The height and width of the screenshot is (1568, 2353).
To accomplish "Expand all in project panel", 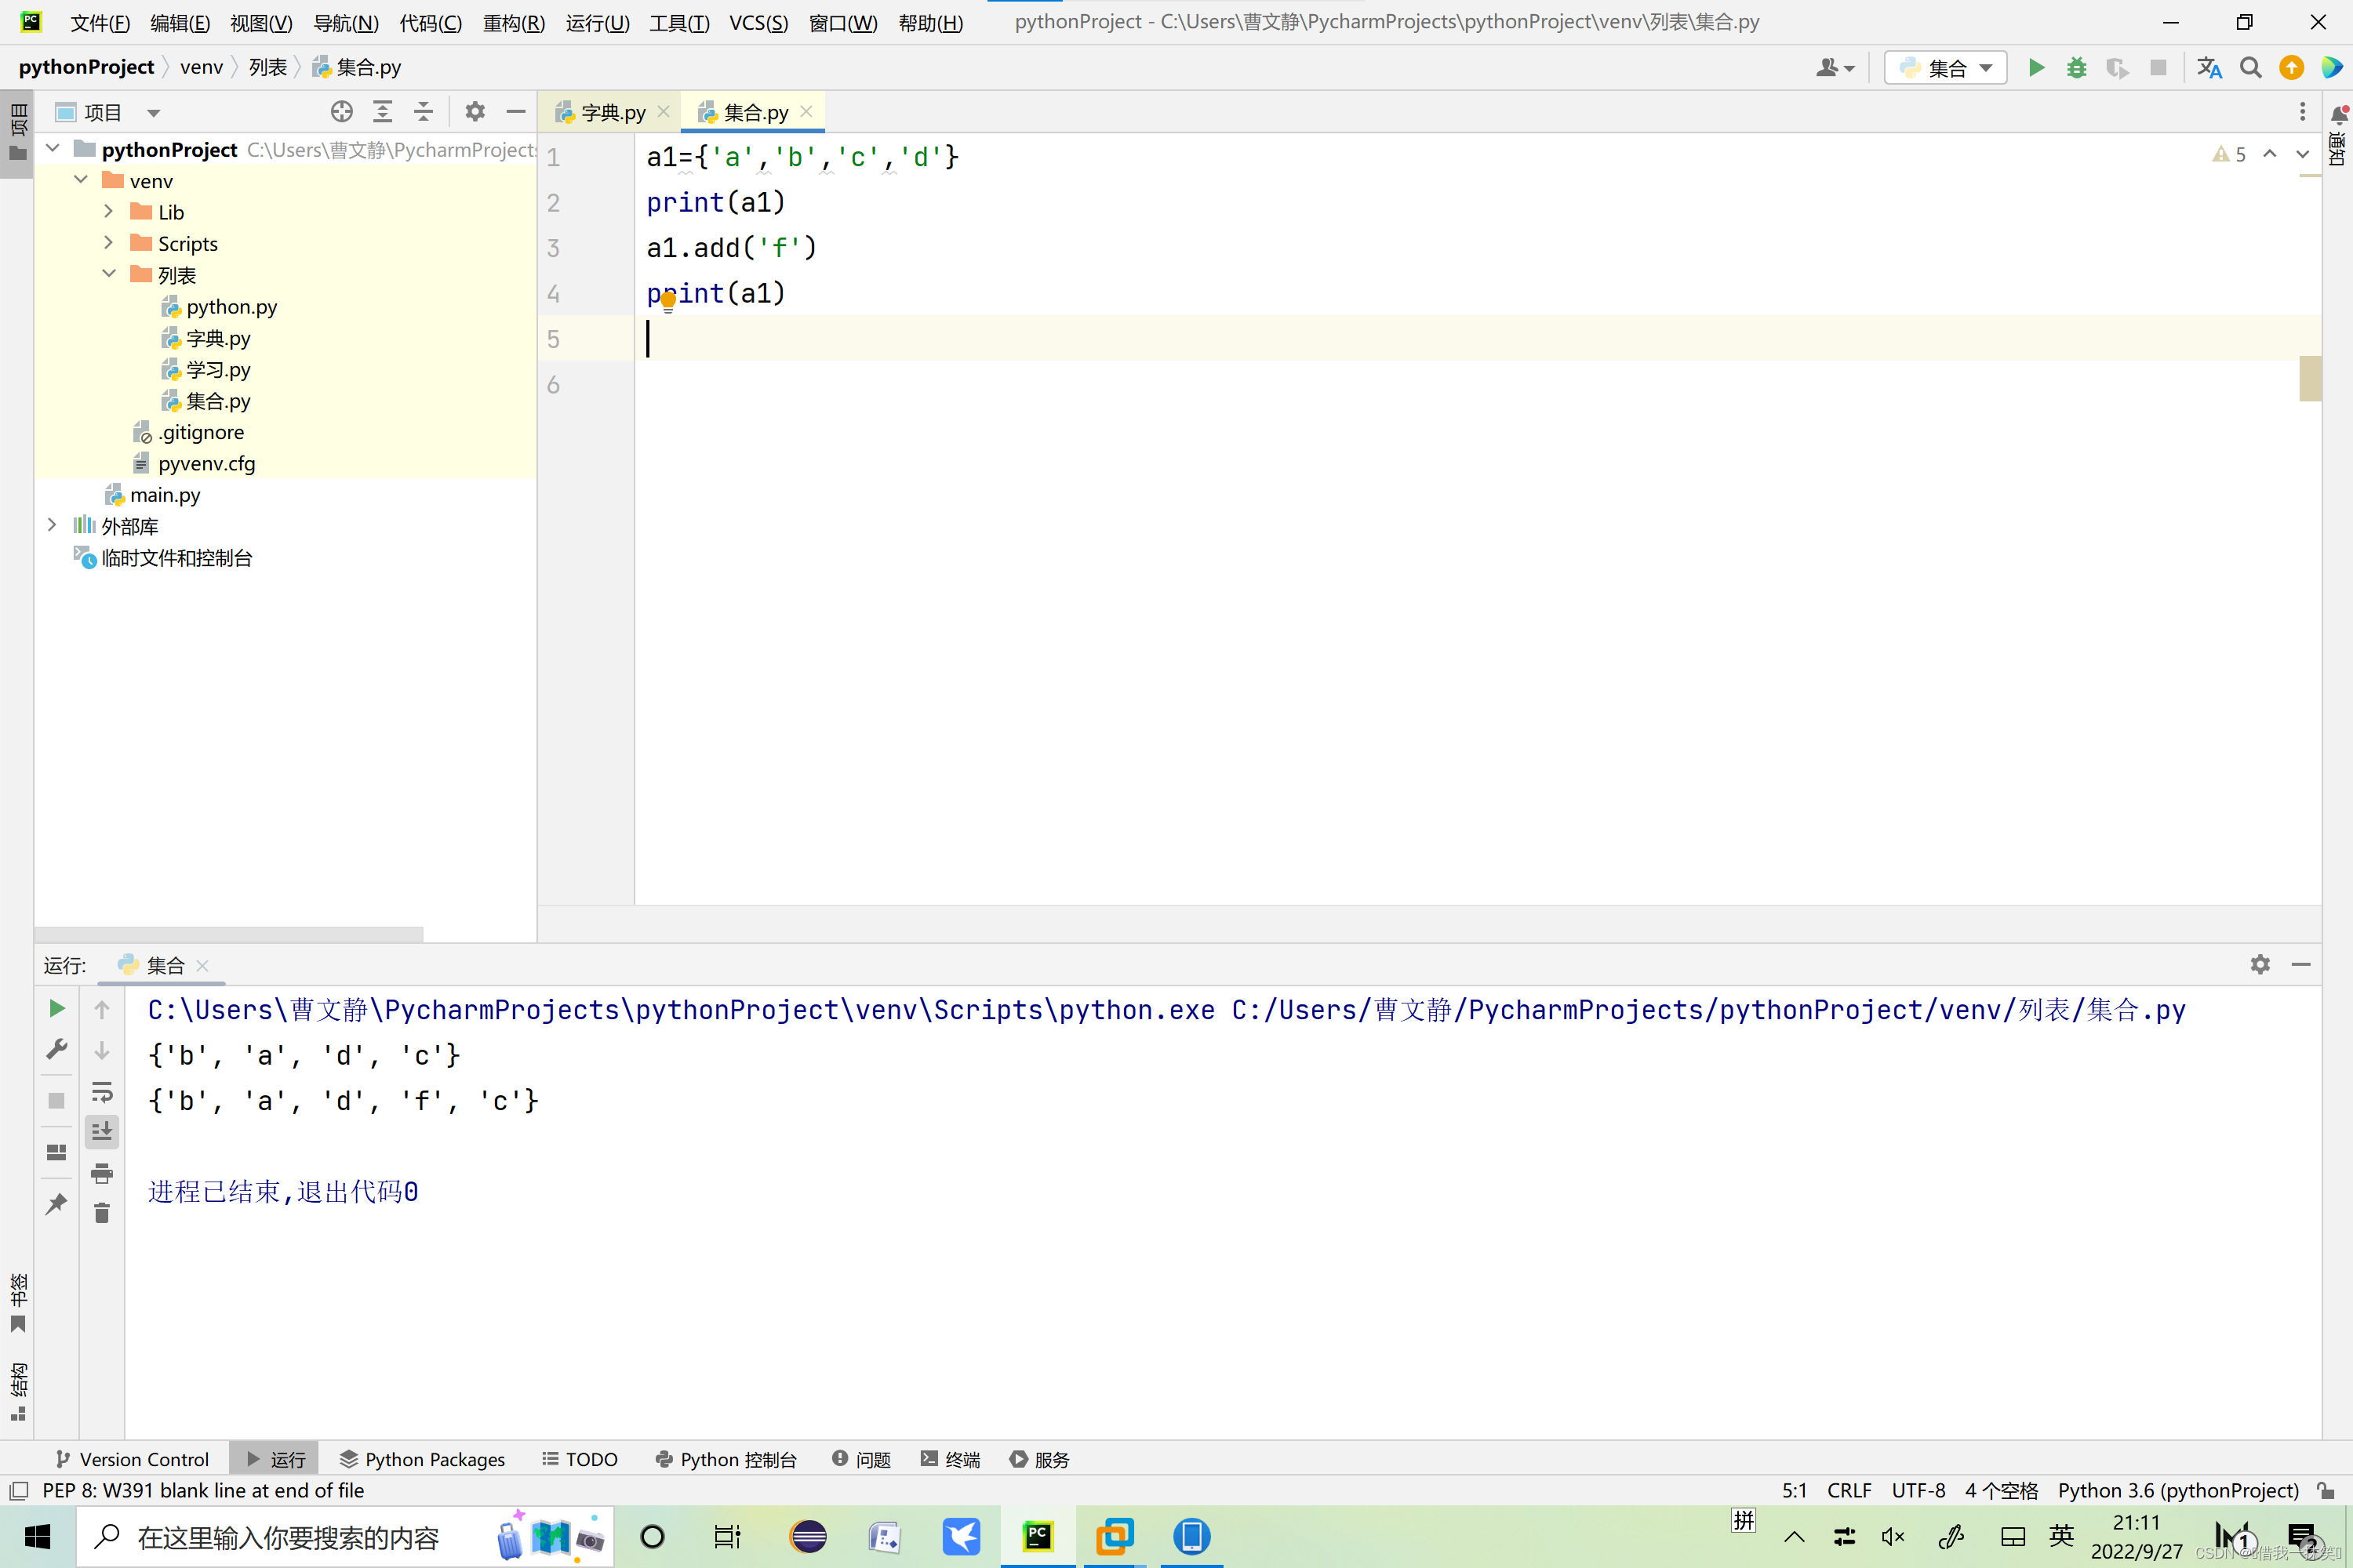I will pyautogui.click(x=382, y=111).
